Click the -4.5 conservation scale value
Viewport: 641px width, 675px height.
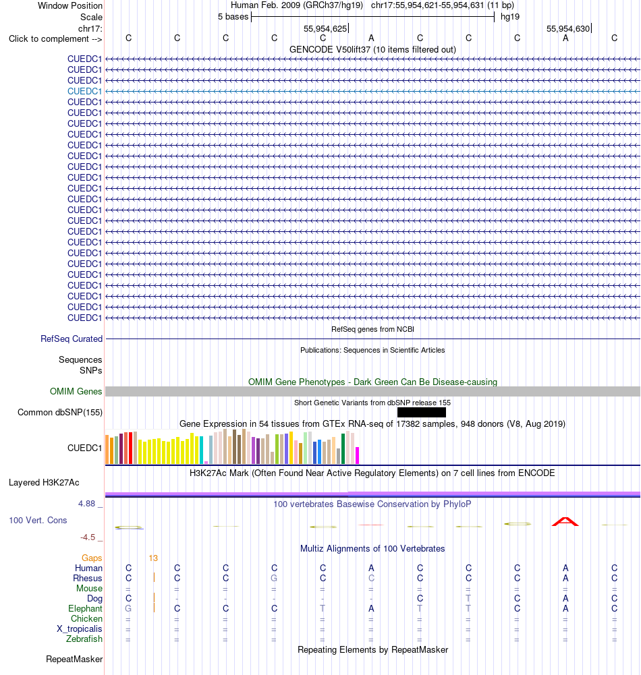pos(88,537)
